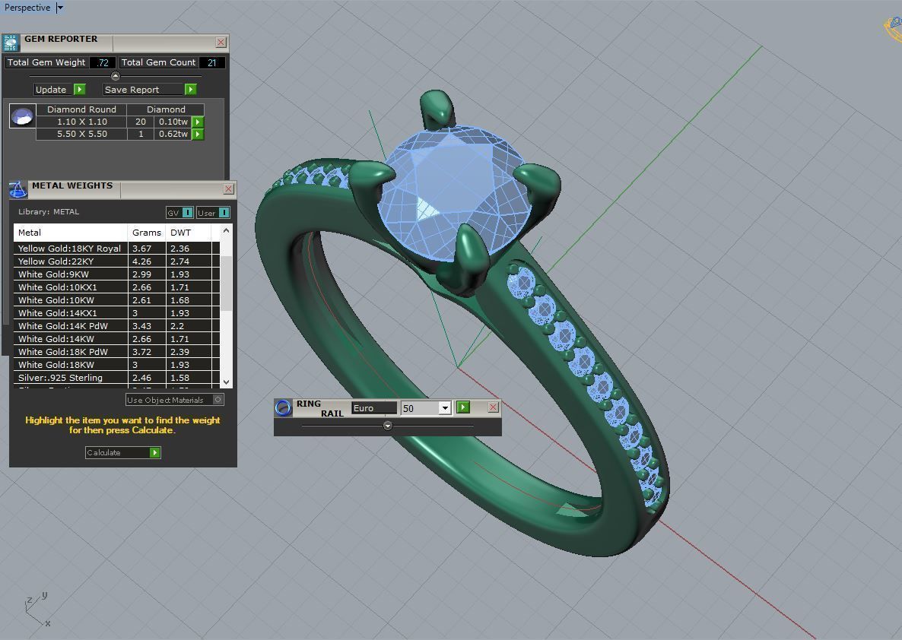Select the White Gold:9KW row
This screenshot has width=902, height=640.
116,274
